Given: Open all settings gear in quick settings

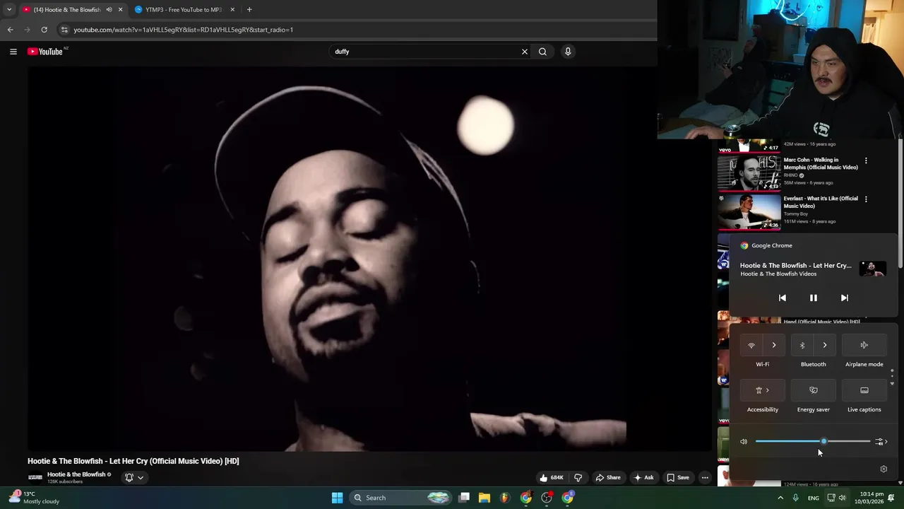Looking at the screenshot, I should tap(884, 469).
